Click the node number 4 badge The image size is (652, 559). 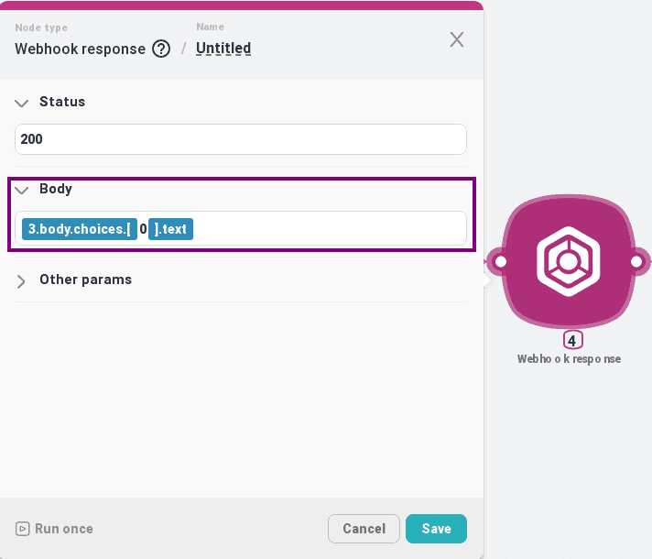[x=571, y=341]
